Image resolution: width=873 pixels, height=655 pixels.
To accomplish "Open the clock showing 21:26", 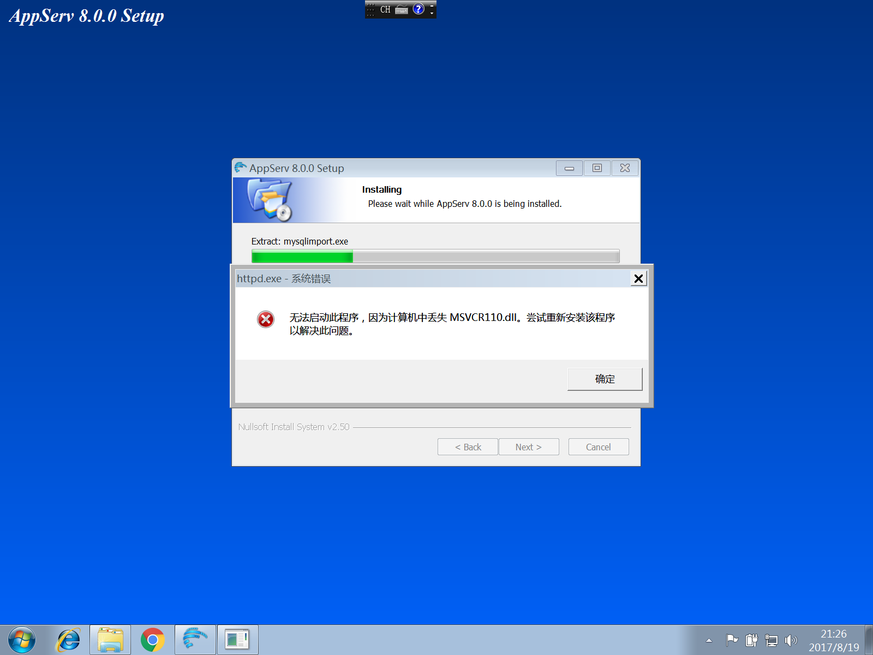I will point(834,640).
